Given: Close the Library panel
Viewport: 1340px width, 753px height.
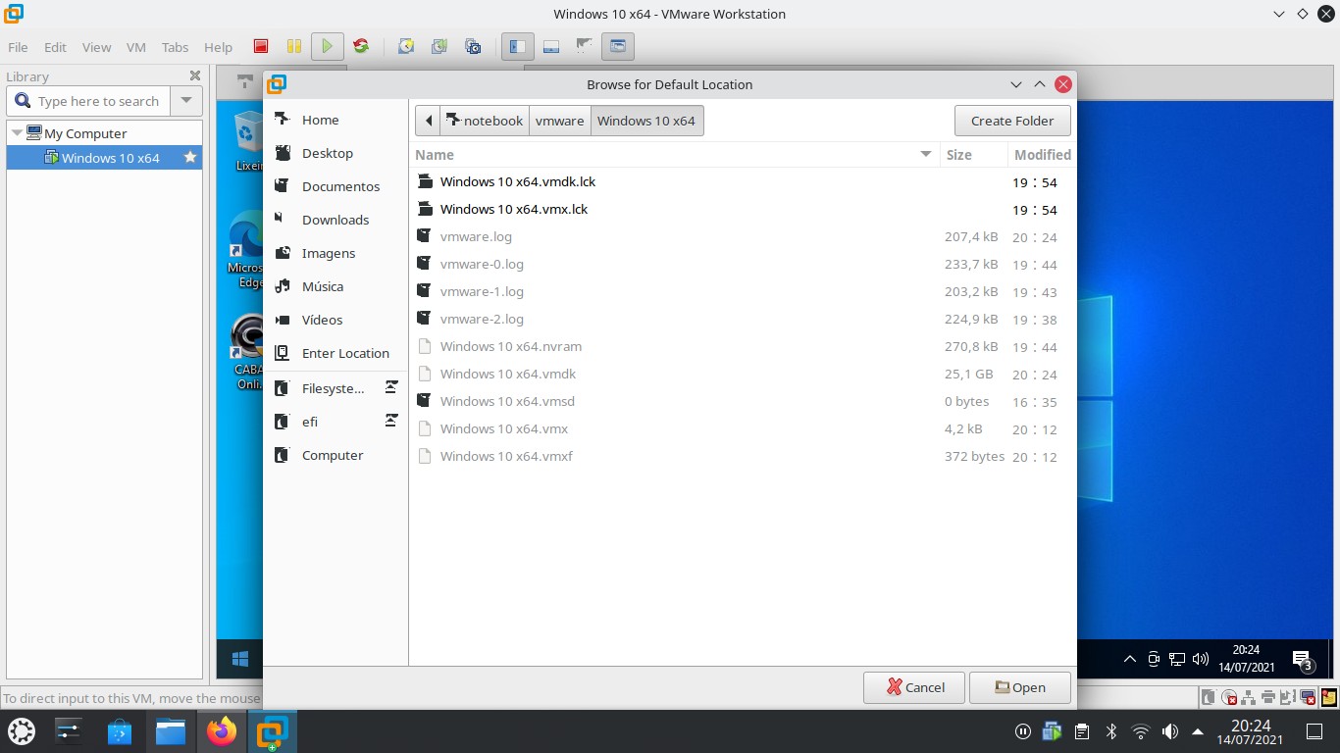Looking at the screenshot, I should tap(195, 75).
